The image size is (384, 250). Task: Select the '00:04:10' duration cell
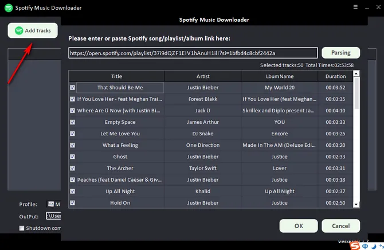[x=335, y=111]
